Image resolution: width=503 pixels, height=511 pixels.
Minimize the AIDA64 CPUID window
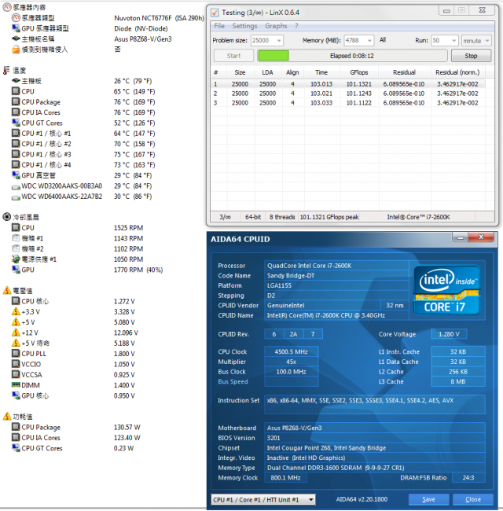(x=461, y=237)
